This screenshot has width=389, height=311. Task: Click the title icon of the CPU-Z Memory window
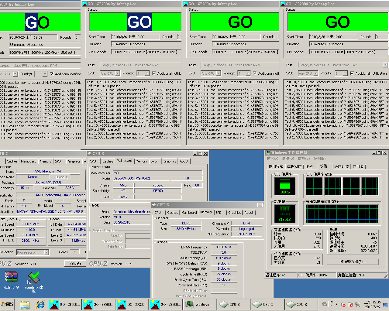154,205
